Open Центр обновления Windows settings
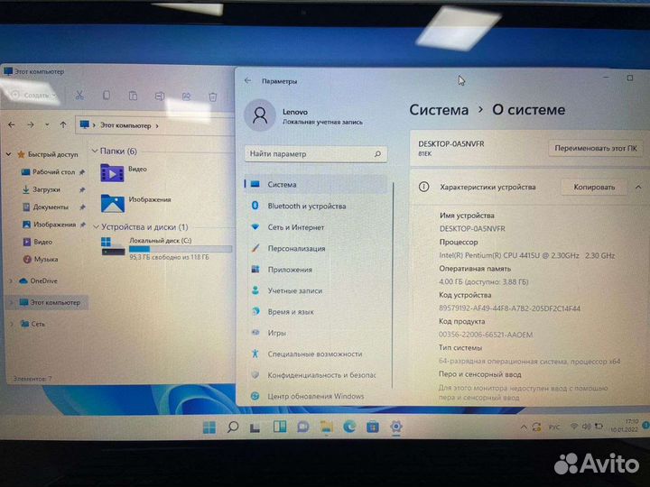The width and height of the screenshot is (650, 487). click(315, 396)
